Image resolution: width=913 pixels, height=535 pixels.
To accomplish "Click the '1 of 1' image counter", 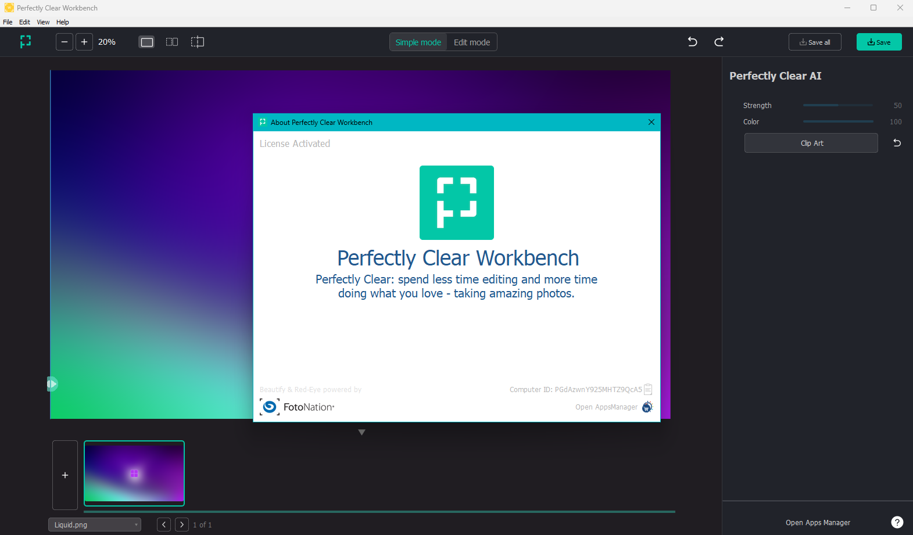I will (x=202, y=525).
